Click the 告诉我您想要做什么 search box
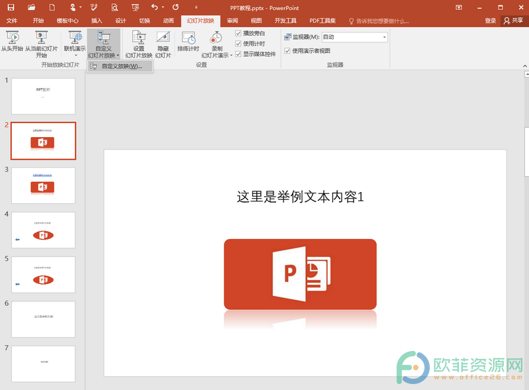This screenshot has height=390, width=529. click(379, 21)
